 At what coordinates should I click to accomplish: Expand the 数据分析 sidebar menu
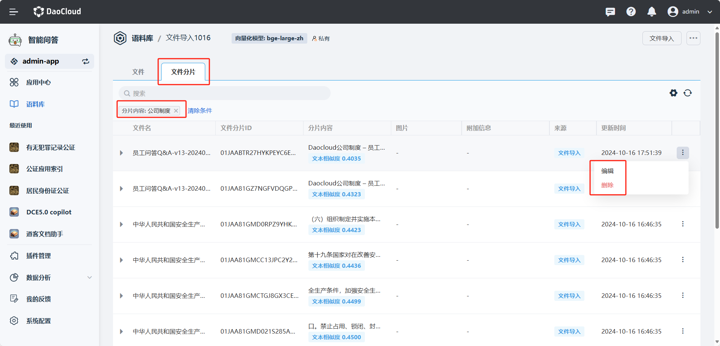point(89,278)
